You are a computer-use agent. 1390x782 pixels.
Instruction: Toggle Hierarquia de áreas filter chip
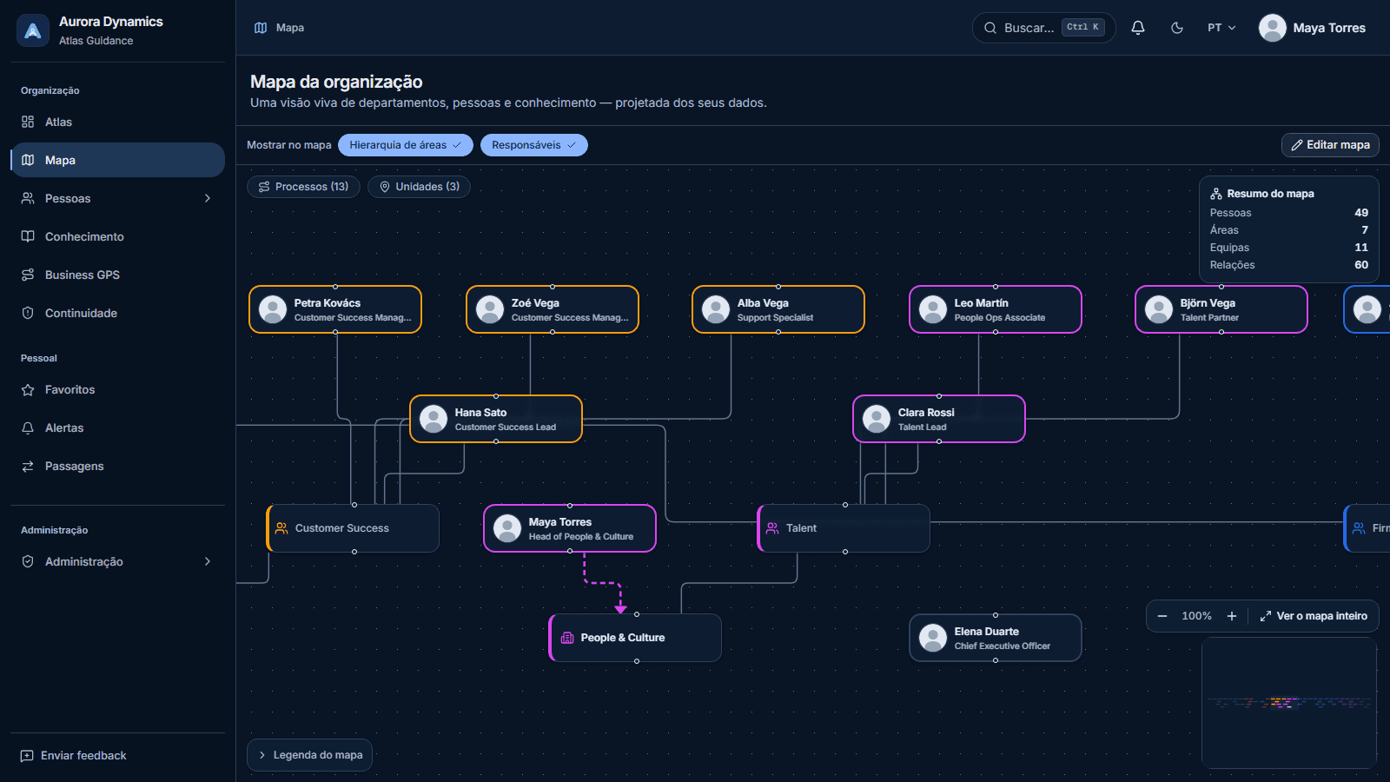coord(406,145)
